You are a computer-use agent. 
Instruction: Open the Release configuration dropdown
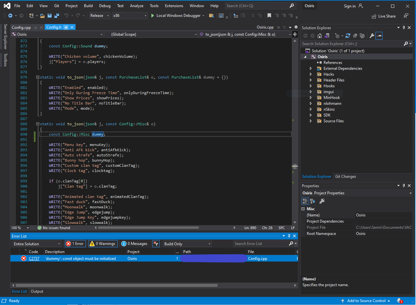(x=100, y=16)
